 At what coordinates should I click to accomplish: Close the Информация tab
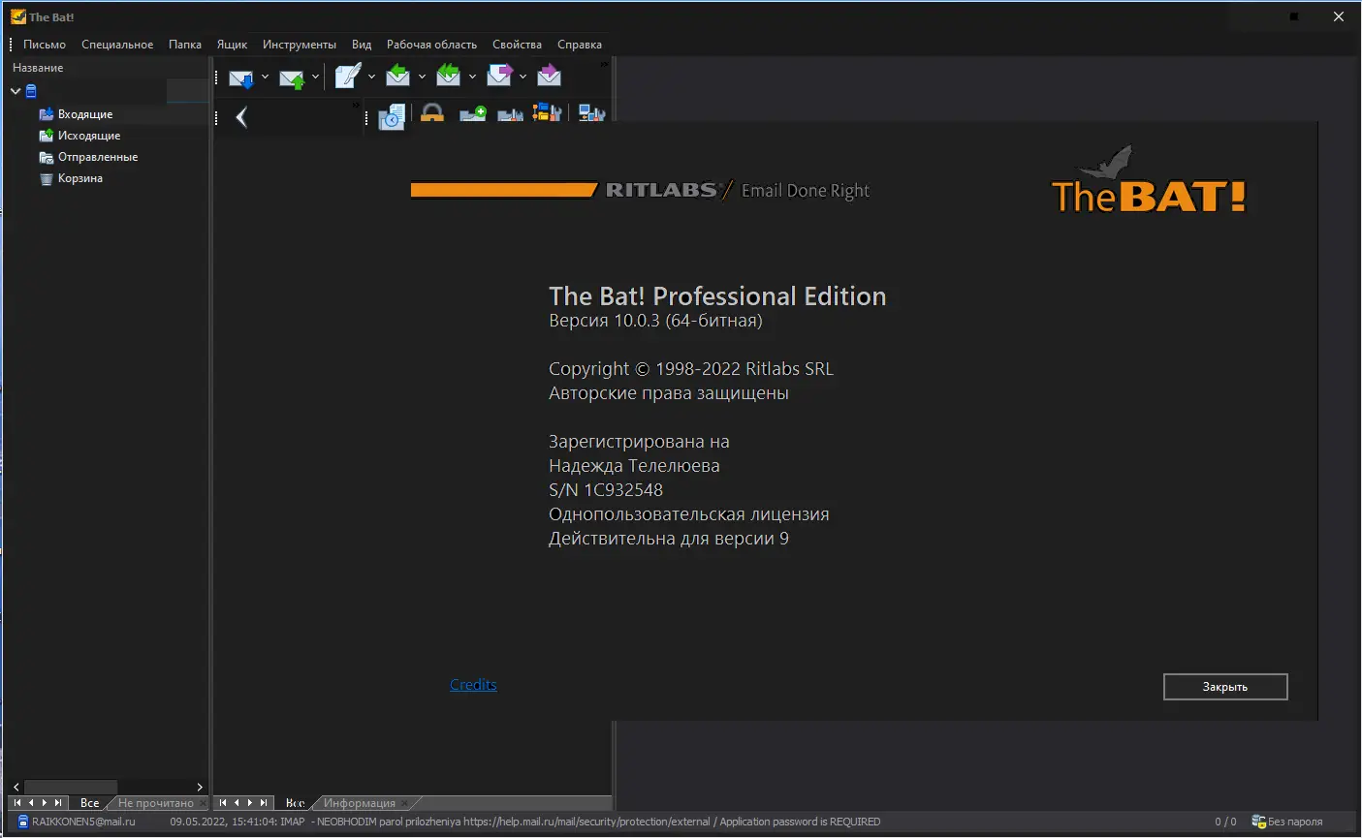click(405, 803)
